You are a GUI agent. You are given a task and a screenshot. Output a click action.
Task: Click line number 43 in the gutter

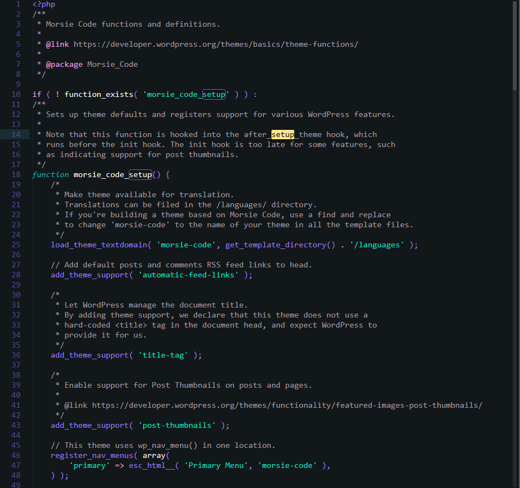[16, 426]
